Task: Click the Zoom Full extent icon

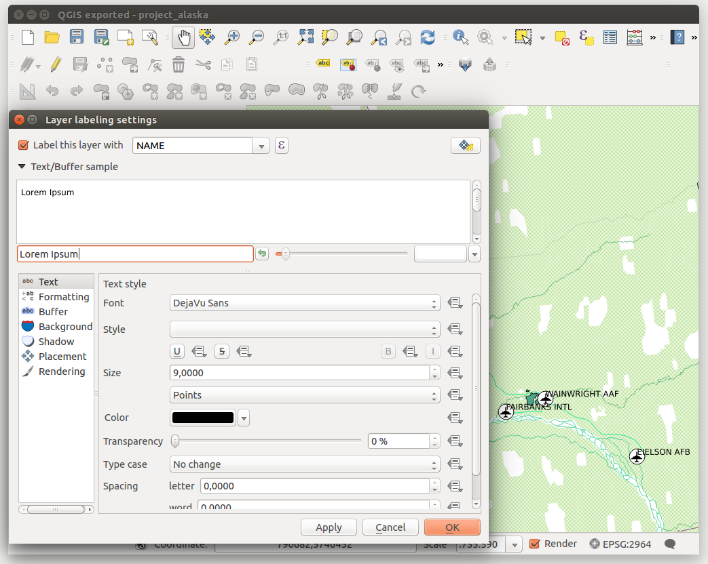Action: (x=306, y=37)
